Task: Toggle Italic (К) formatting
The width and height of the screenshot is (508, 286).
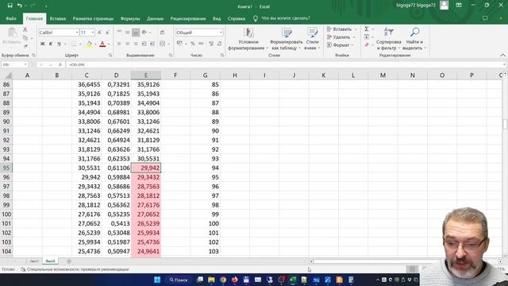Action: click(51, 44)
